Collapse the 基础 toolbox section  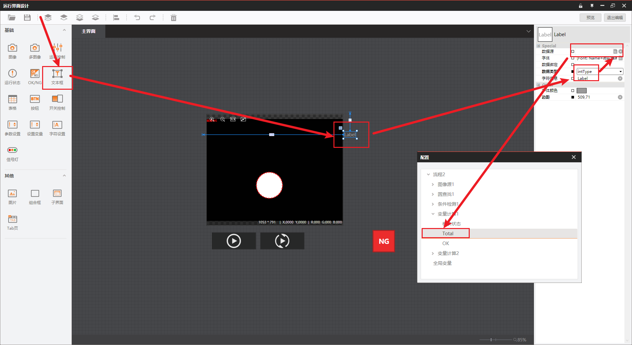tap(64, 30)
